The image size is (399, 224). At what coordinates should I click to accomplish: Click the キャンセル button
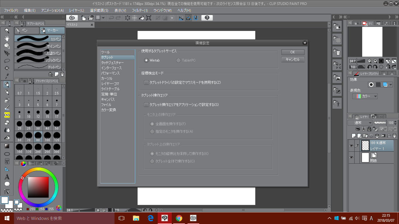[293, 60]
